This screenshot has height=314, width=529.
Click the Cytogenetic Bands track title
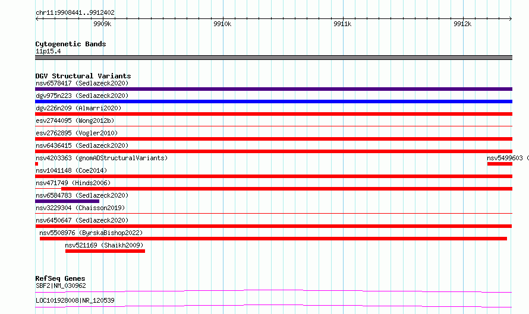(71, 44)
